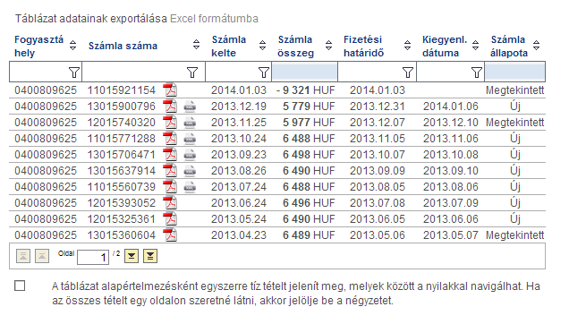This screenshot has width=569, height=324.
Task: Sort by Fizetési határidő column arrows
Action: [408, 46]
